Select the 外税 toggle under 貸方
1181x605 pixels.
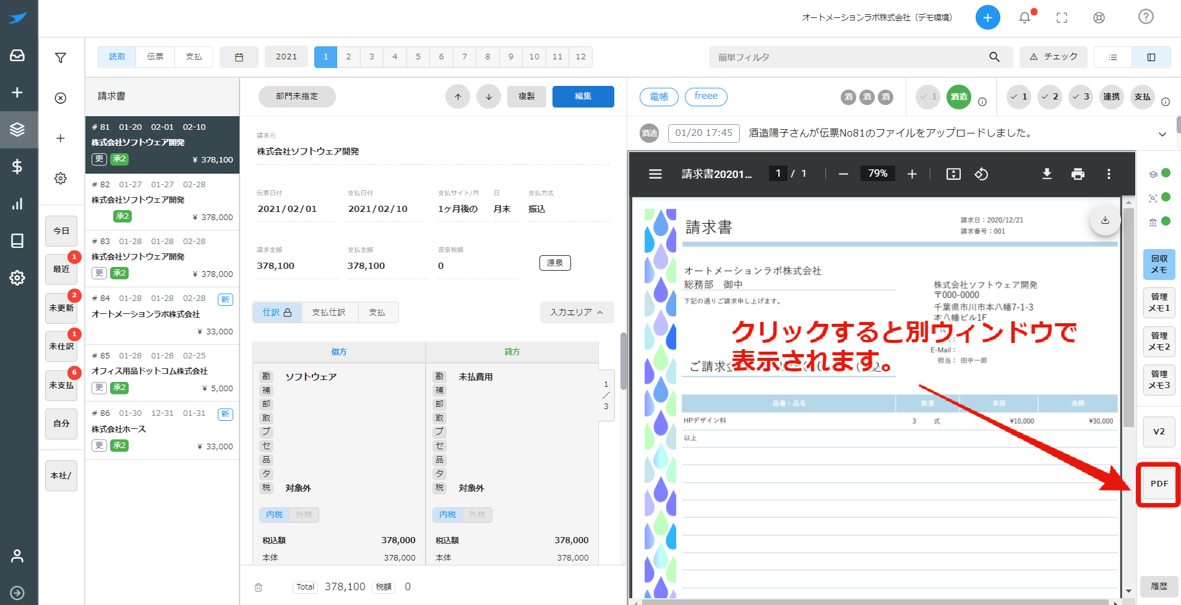point(477,515)
